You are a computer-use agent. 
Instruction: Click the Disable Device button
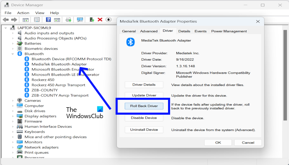tap(144, 118)
